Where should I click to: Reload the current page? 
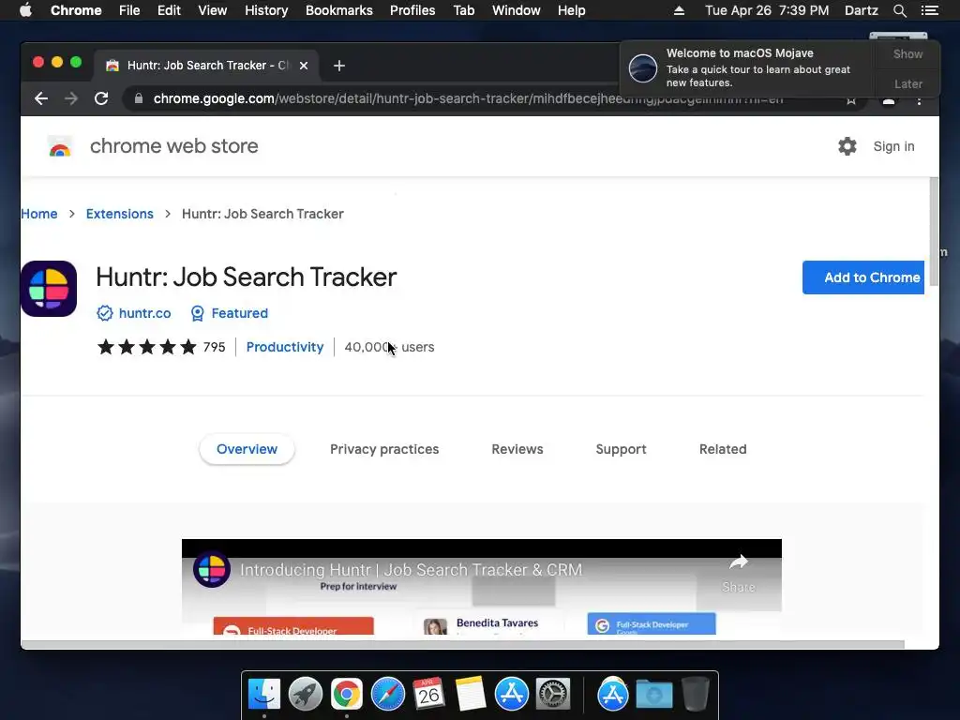(101, 98)
